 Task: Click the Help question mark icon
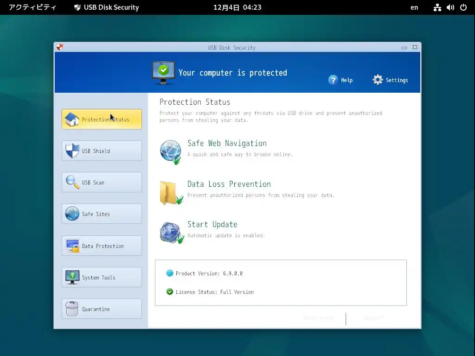tap(333, 80)
